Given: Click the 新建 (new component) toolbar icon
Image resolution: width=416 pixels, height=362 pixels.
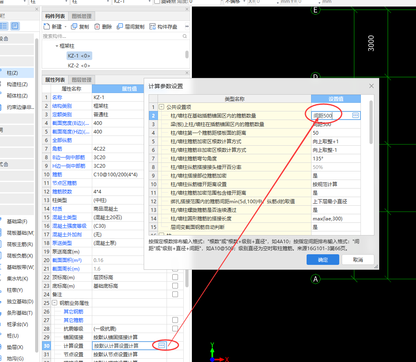Looking at the screenshot, I should [x=47, y=27].
